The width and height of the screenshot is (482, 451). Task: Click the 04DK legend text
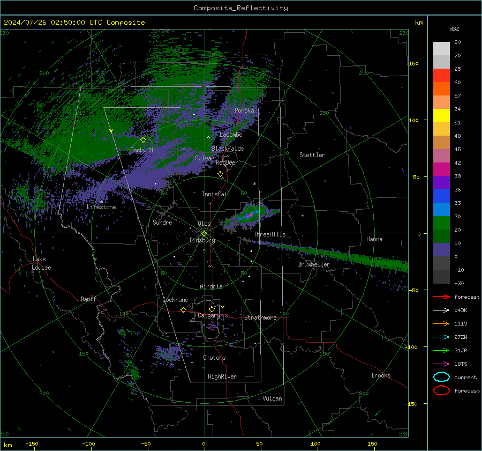click(x=461, y=310)
